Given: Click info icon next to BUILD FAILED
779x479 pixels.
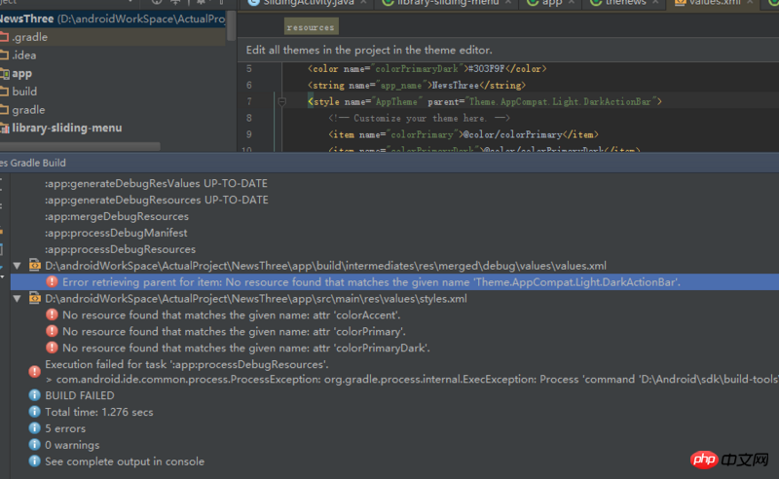Looking at the screenshot, I should pos(33,395).
